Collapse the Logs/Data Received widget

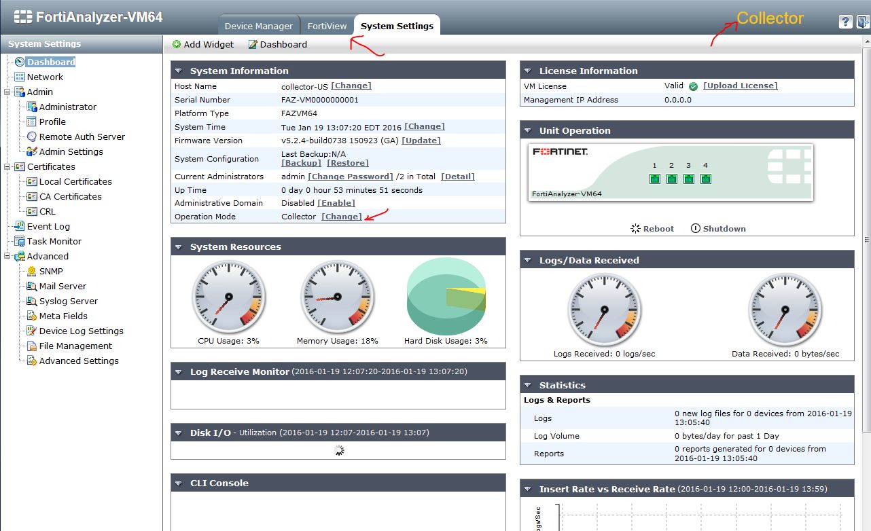[528, 260]
